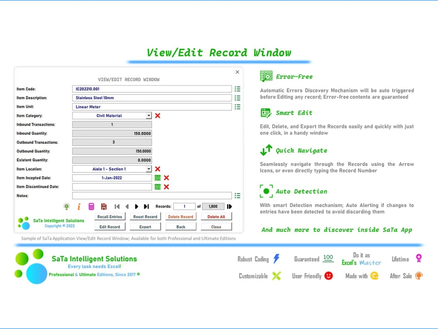Advance to the next record
The image size is (438, 329).
[x=137, y=206]
